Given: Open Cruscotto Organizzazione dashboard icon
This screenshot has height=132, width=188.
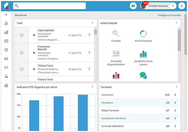Looking at the screenshot, I should pos(116,54).
